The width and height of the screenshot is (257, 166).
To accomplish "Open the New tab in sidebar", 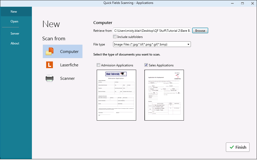I will (14, 12).
